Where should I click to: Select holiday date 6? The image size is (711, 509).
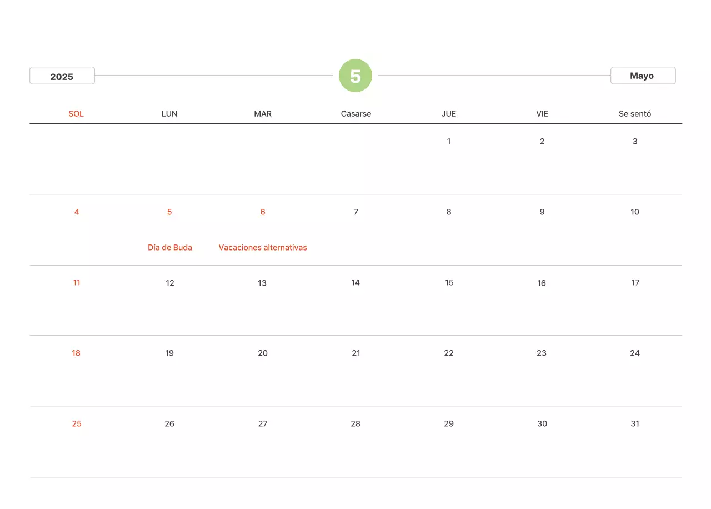click(263, 212)
